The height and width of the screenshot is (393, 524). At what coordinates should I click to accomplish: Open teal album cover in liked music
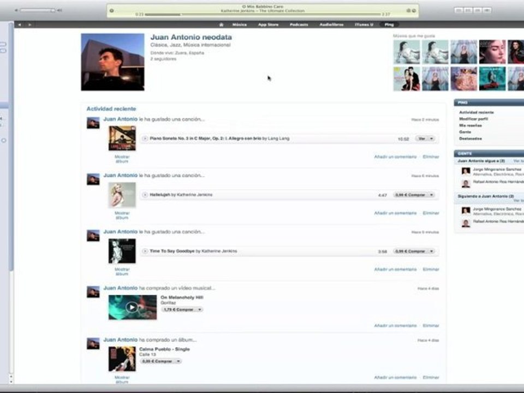tap(492, 79)
